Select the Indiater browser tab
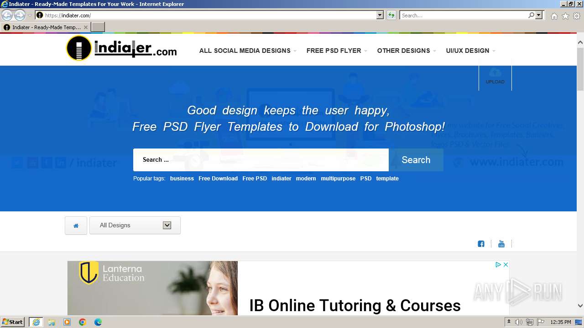Image resolution: width=584 pixels, height=328 pixels. (x=46, y=27)
